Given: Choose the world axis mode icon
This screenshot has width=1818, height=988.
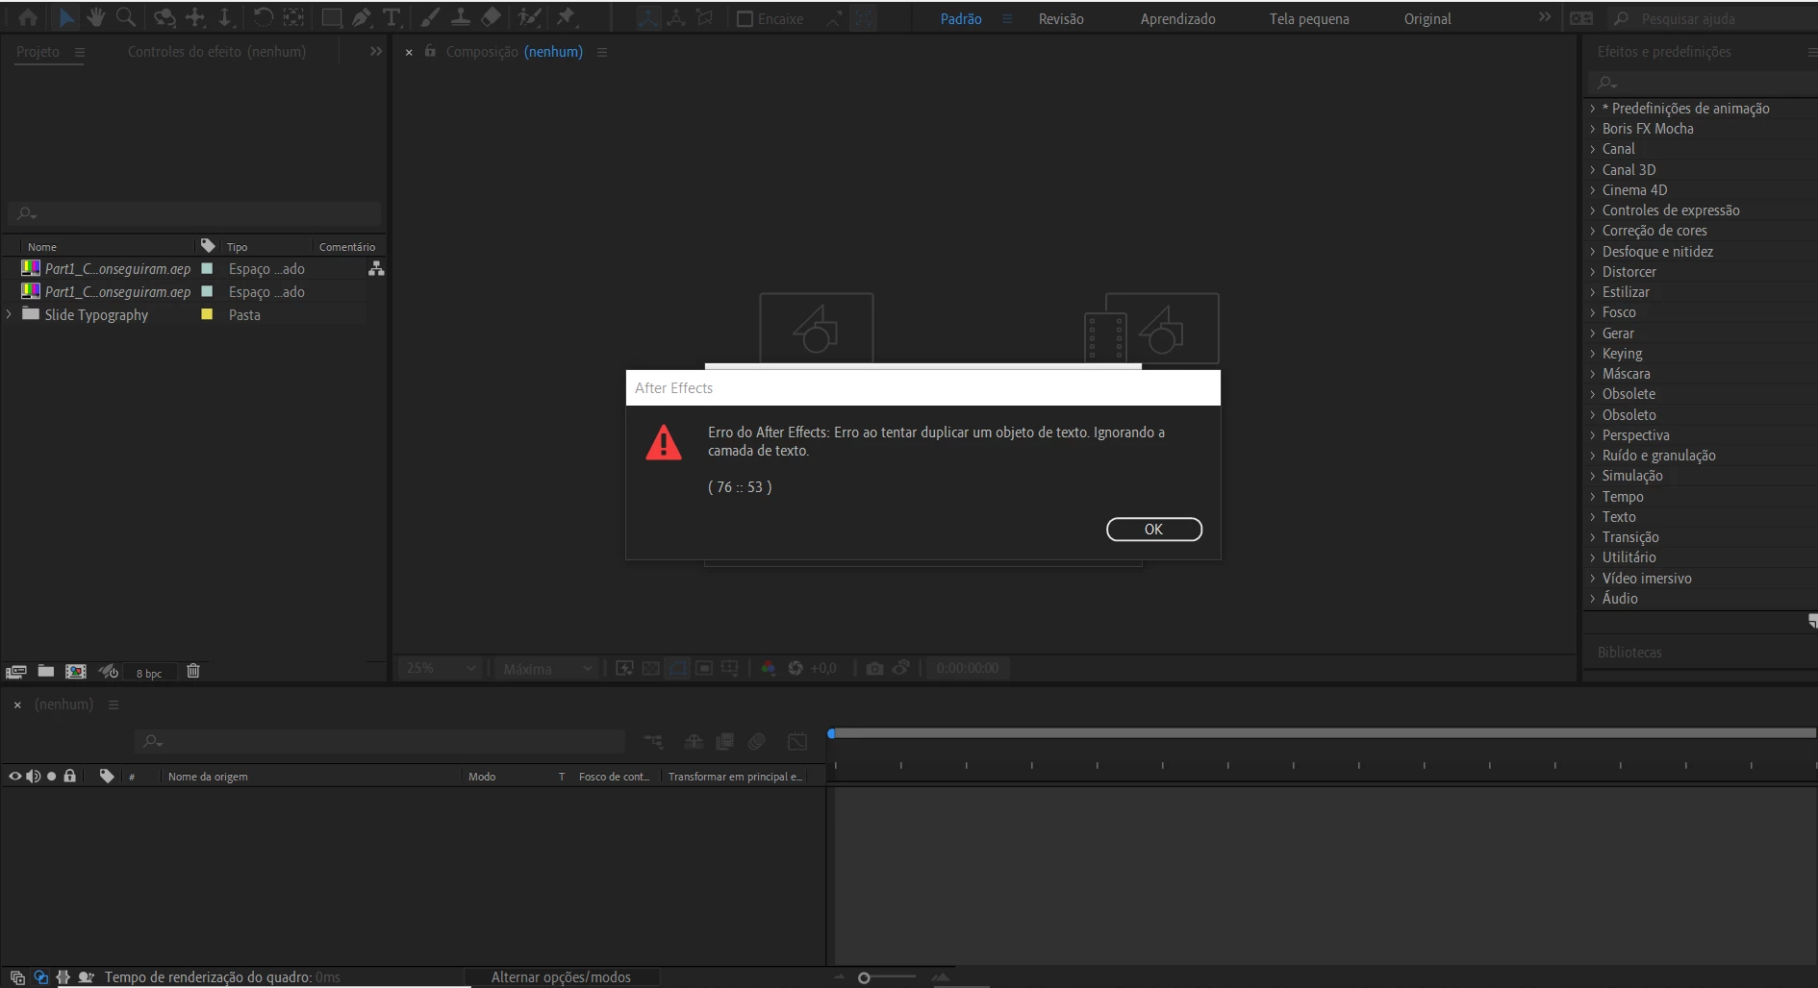Looking at the screenshot, I should click(x=677, y=18).
